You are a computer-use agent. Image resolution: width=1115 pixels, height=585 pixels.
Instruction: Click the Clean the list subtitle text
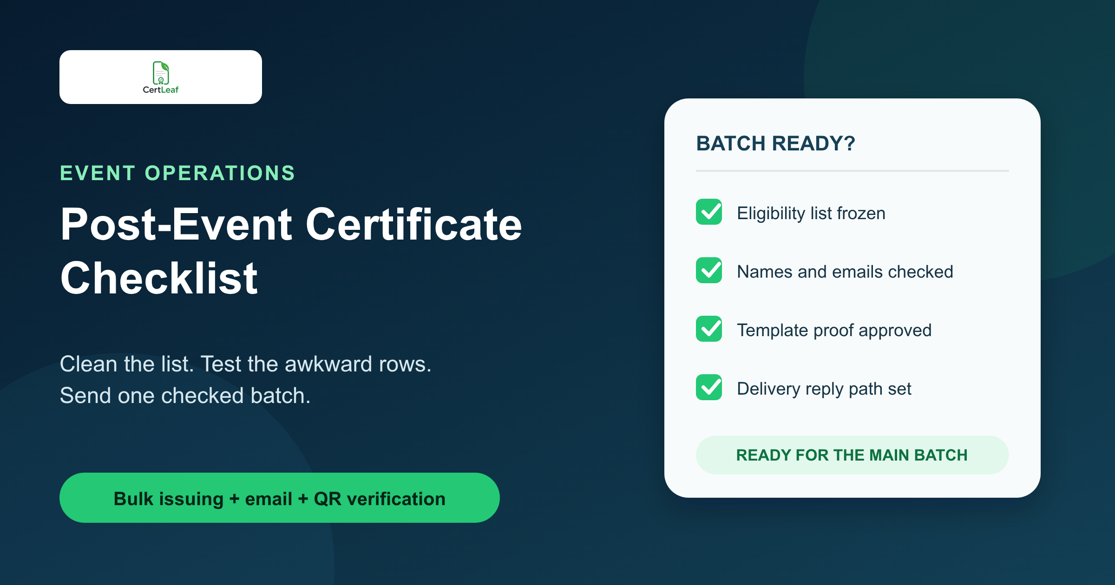tap(246, 364)
